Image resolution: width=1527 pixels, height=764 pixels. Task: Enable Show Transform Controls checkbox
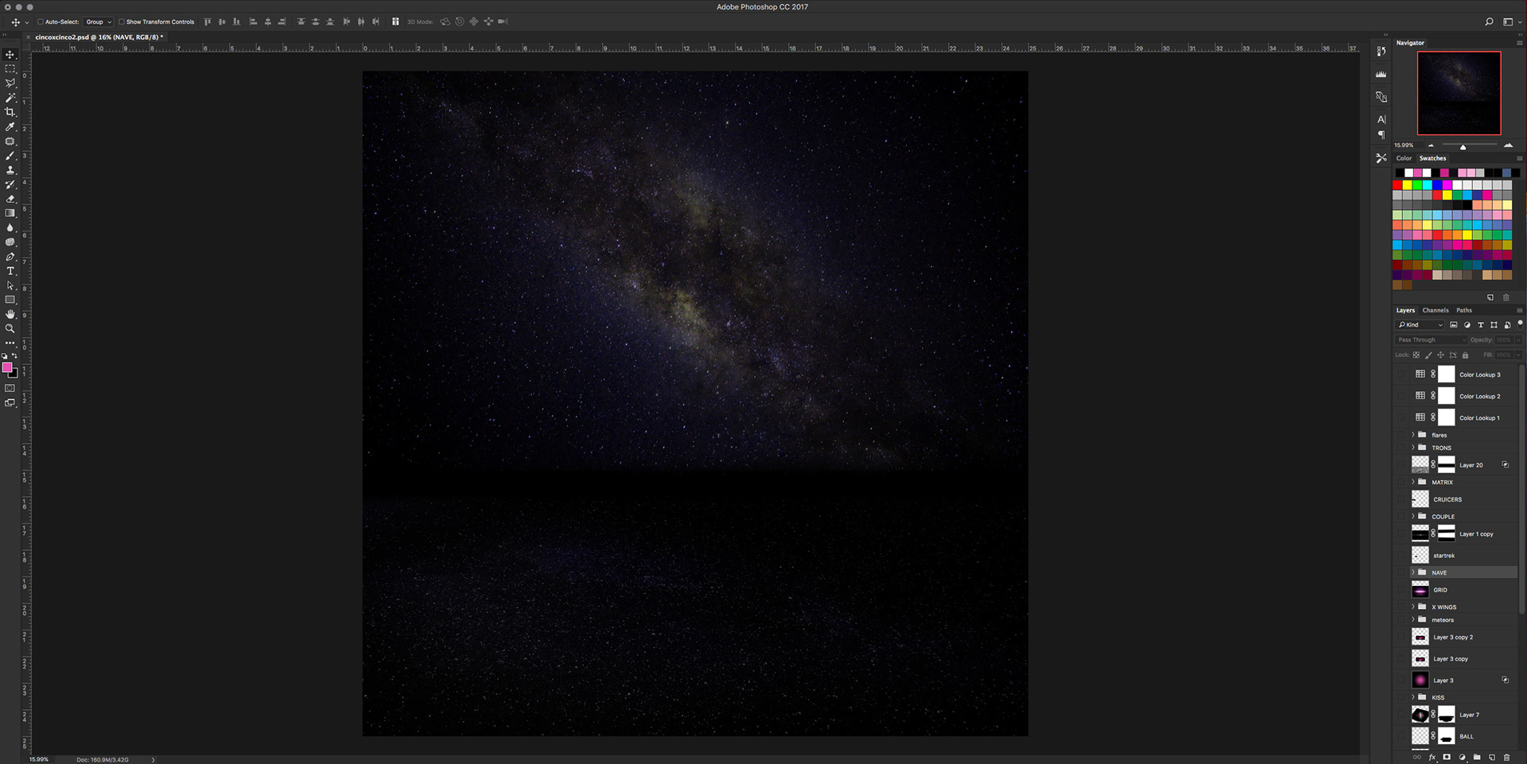(122, 22)
